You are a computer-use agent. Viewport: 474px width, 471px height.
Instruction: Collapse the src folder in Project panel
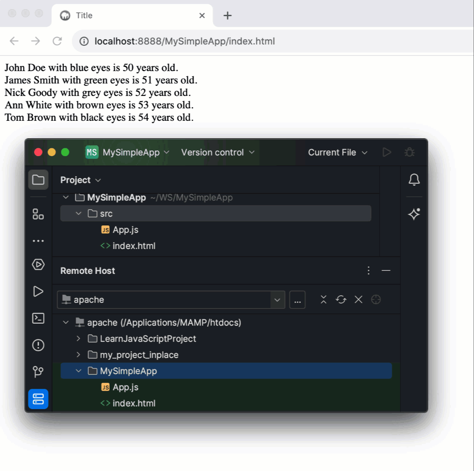pyautogui.click(x=79, y=213)
